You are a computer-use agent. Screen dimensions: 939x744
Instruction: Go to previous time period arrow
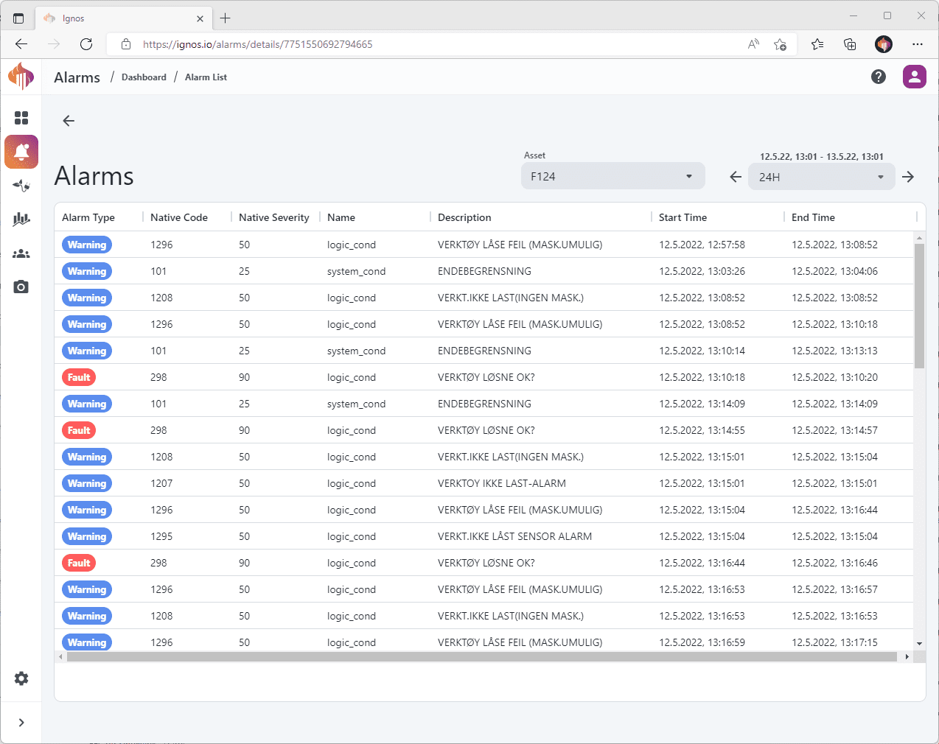(736, 177)
